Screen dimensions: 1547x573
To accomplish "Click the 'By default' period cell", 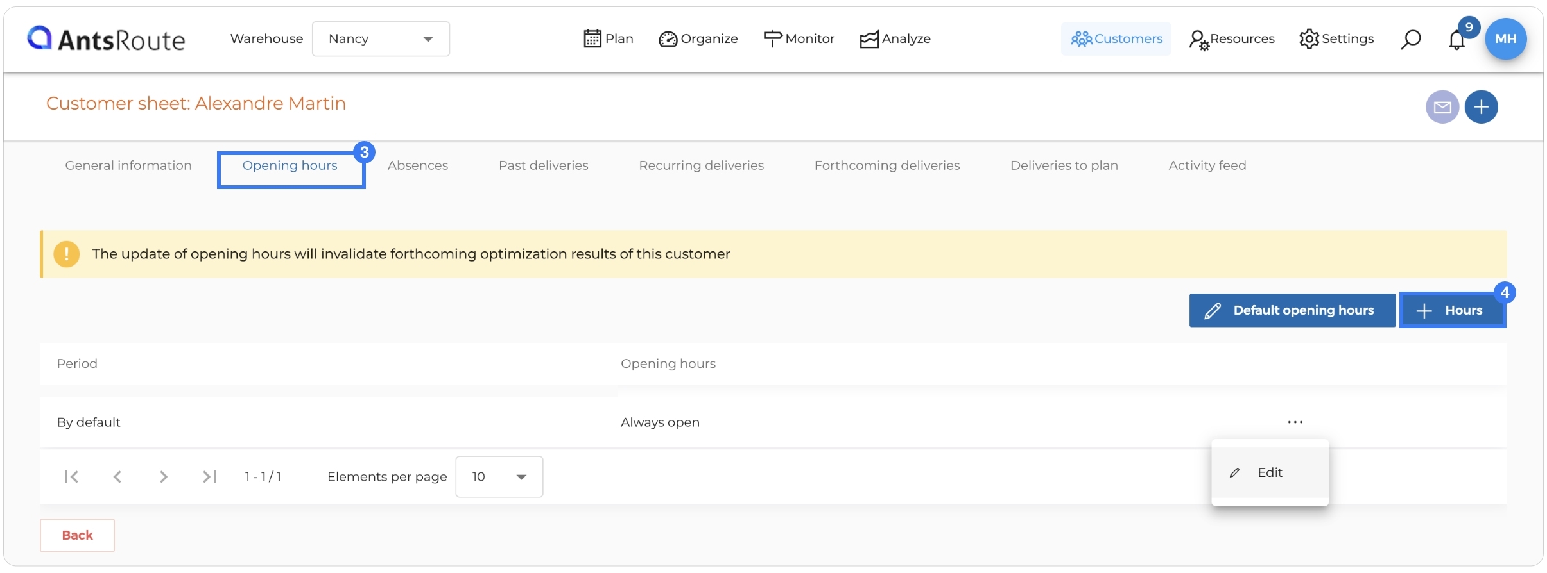I will [89, 422].
